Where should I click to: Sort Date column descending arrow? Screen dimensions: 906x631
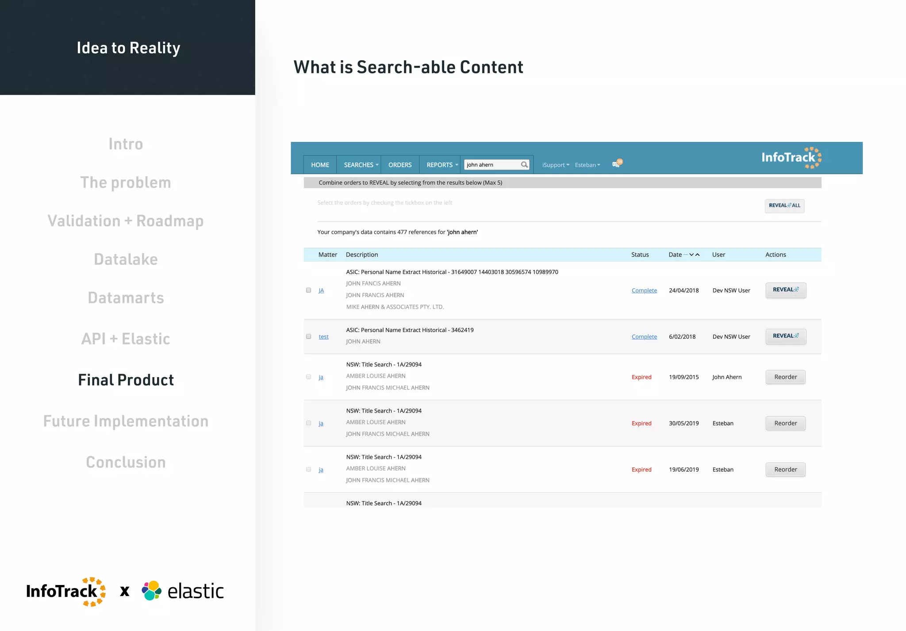coord(691,255)
